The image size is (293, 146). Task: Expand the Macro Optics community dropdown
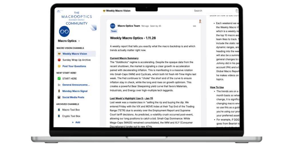click(x=79, y=41)
